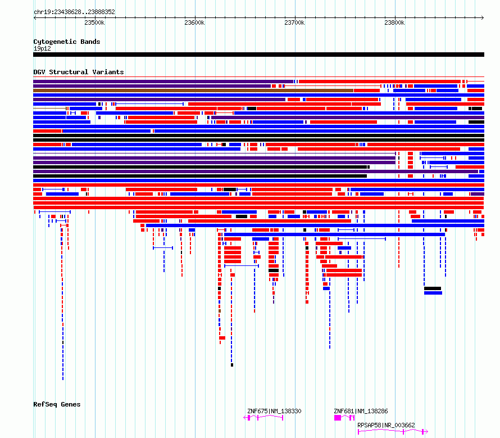This screenshot has height=438, width=500.
Task: Click the chr19:23438628..23888352 coordinate label
Action: pos(74,12)
